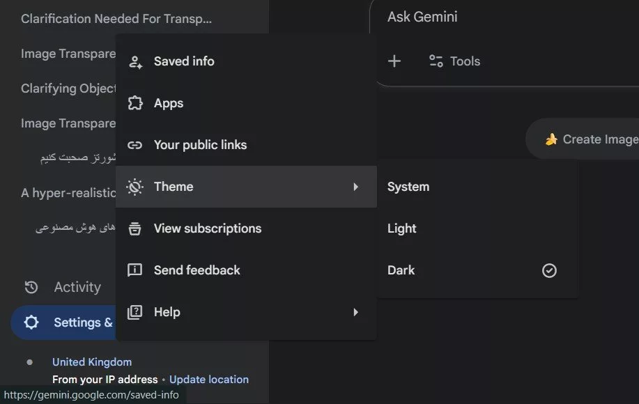This screenshot has width=639, height=404.
Task: Click the Apps puzzle piece icon
Action: click(134, 103)
